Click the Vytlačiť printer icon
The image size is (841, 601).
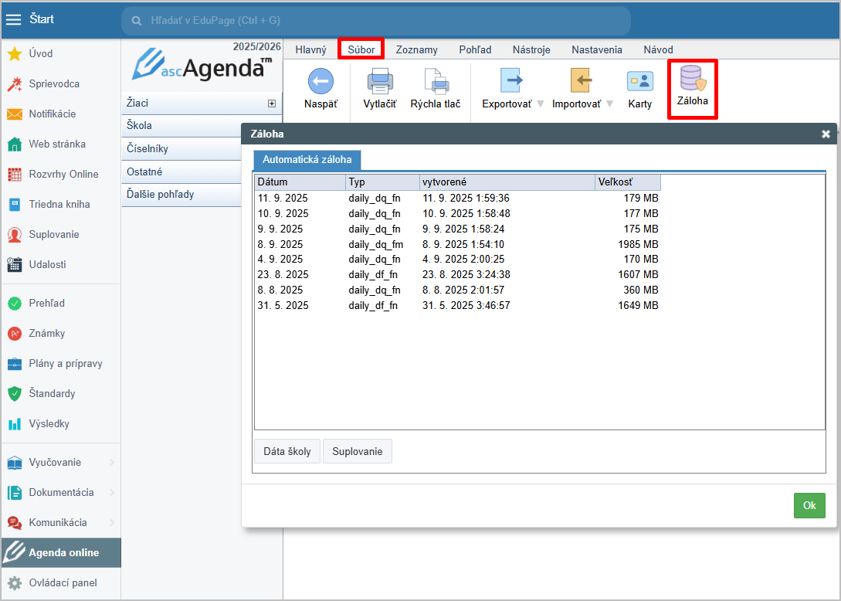tap(380, 81)
